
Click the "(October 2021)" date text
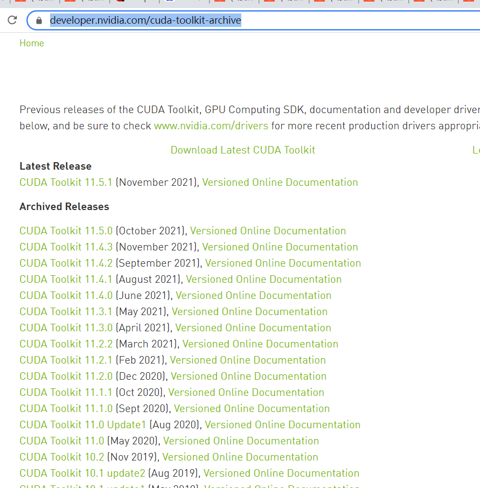point(150,231)
